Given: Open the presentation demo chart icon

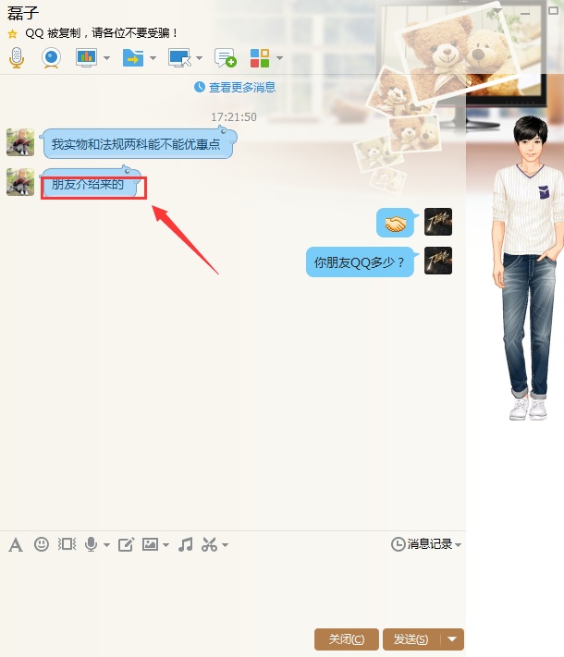Looking at the screenshot, I should 86,58.
